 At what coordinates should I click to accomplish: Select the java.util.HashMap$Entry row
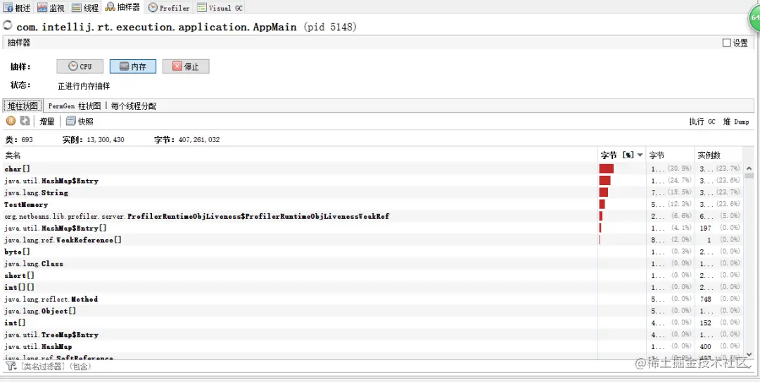[372, 181]
